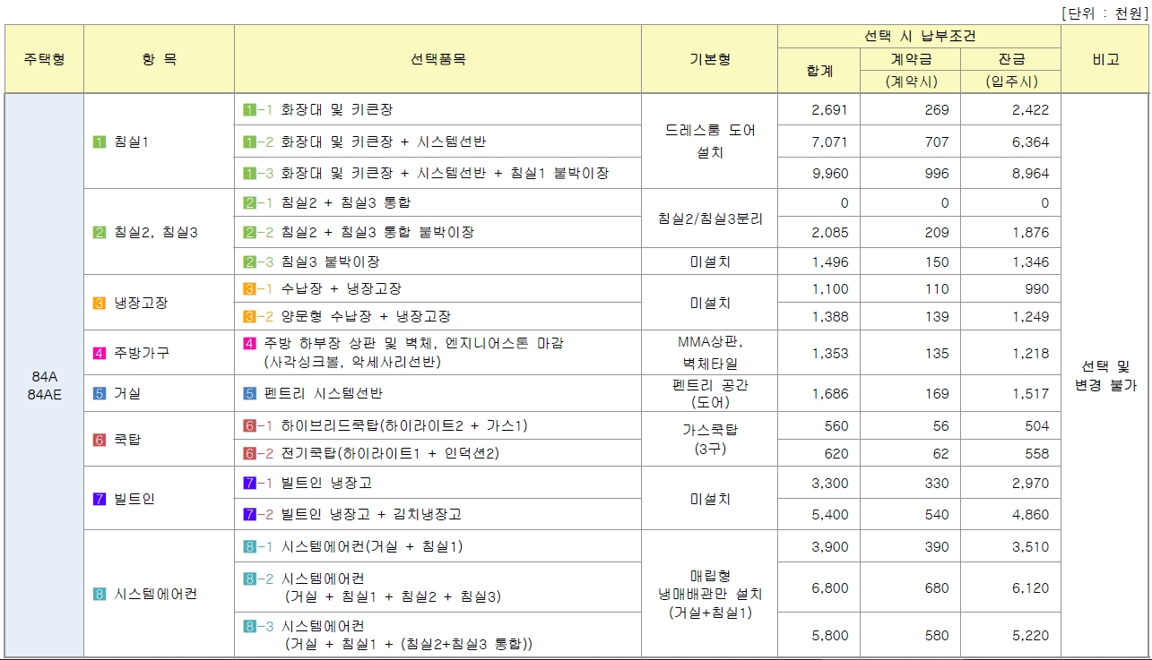Image resolution: width=1152 pixels, height=660 pixels.
Task: Click the 항 목 column header
Action: pos(159,59)
